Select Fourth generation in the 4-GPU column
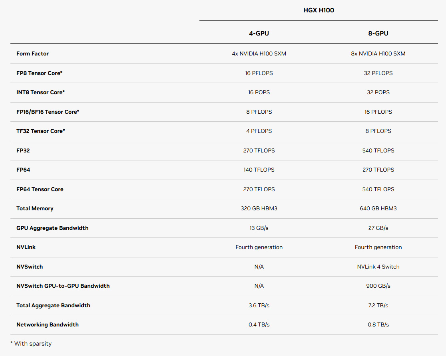 [259, 247]
